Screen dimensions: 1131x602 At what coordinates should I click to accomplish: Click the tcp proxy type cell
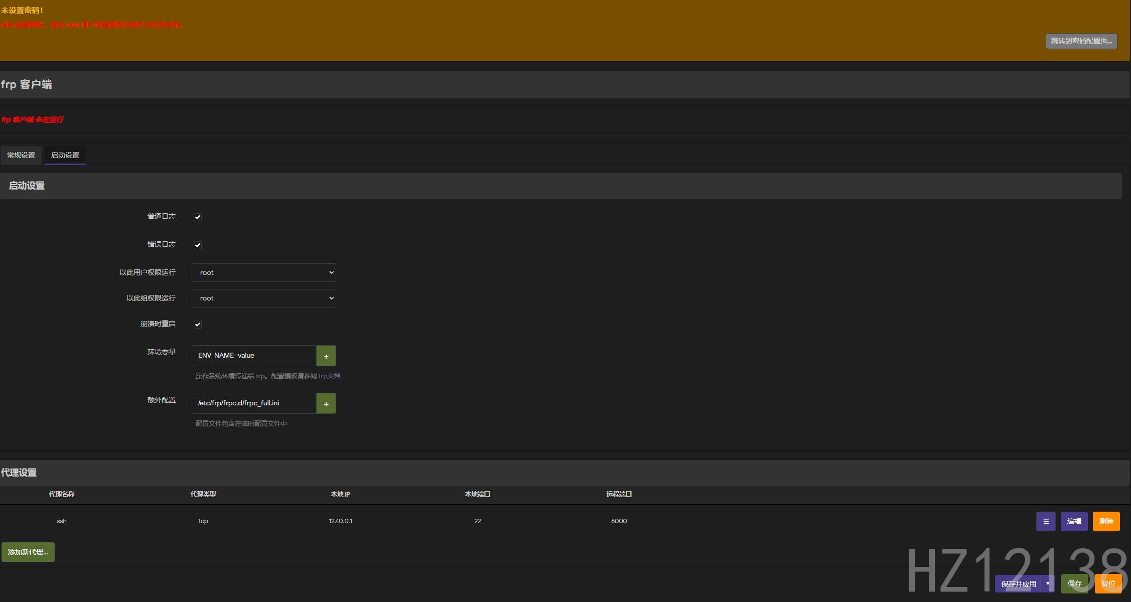203,521
